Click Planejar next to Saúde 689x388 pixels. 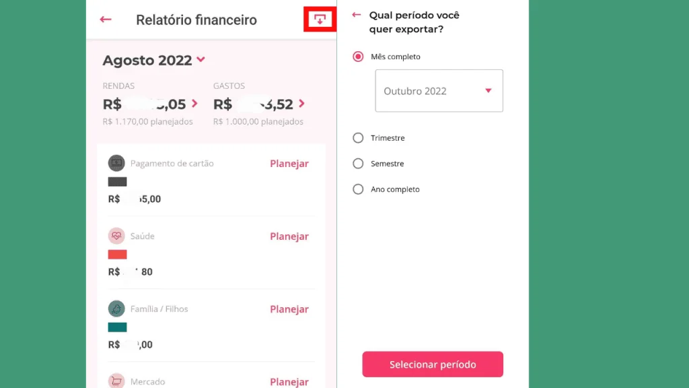point(289,236)
